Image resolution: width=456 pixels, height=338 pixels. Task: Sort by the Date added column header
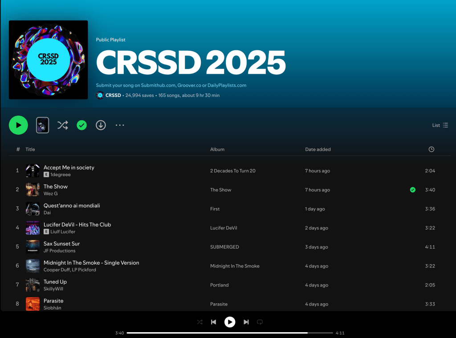pyautogui.click(x=318, y=149)
